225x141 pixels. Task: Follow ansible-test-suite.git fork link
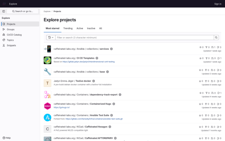[x=94, y=119]
